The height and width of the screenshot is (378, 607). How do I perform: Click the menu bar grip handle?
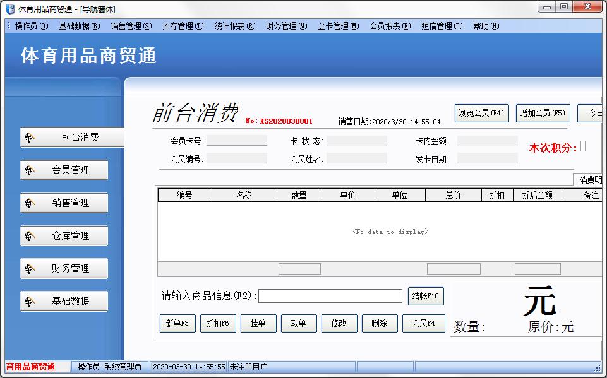point(9,26)
